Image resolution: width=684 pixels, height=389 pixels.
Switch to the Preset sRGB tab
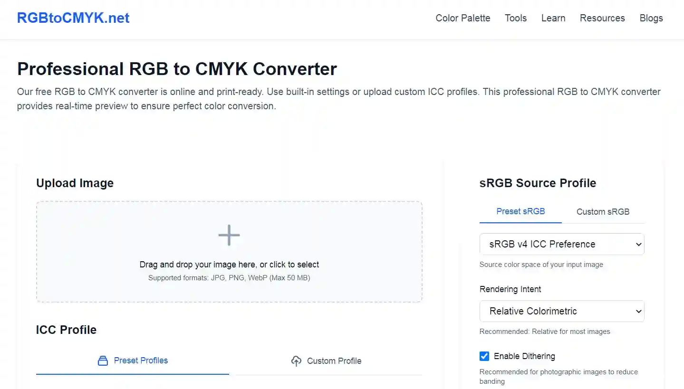tap(520, 211)
